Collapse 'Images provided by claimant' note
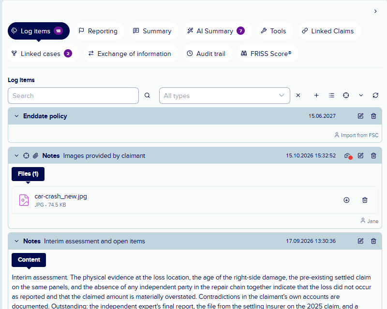 click(x=16, y=155)
